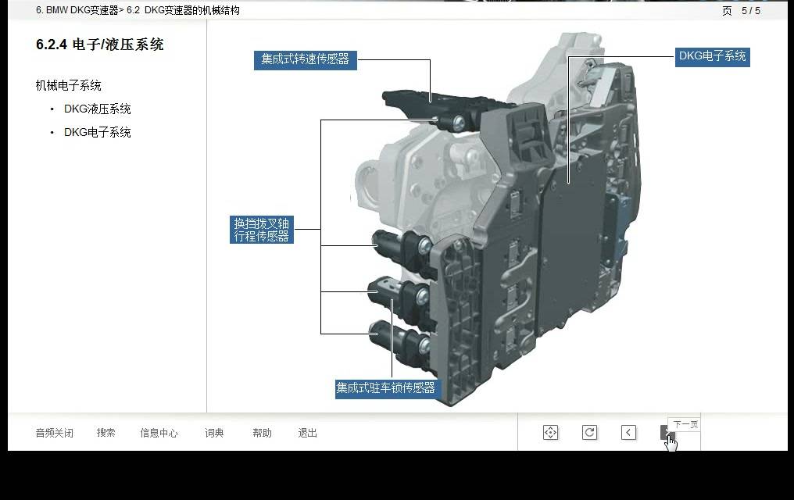Click the 换挡拨叉轴行程传感器 label

pyautogui.click(x=261, y=230)
